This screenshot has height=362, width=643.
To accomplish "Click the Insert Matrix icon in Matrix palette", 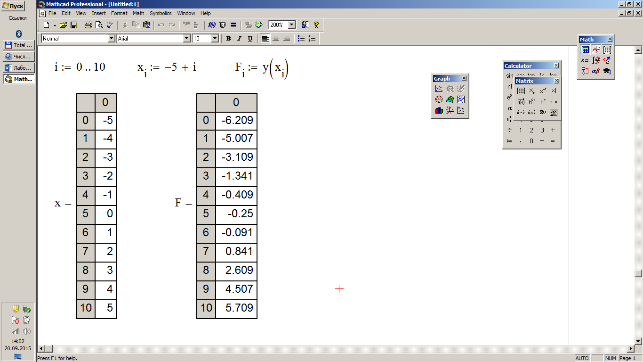I will [x=521, y=91].
